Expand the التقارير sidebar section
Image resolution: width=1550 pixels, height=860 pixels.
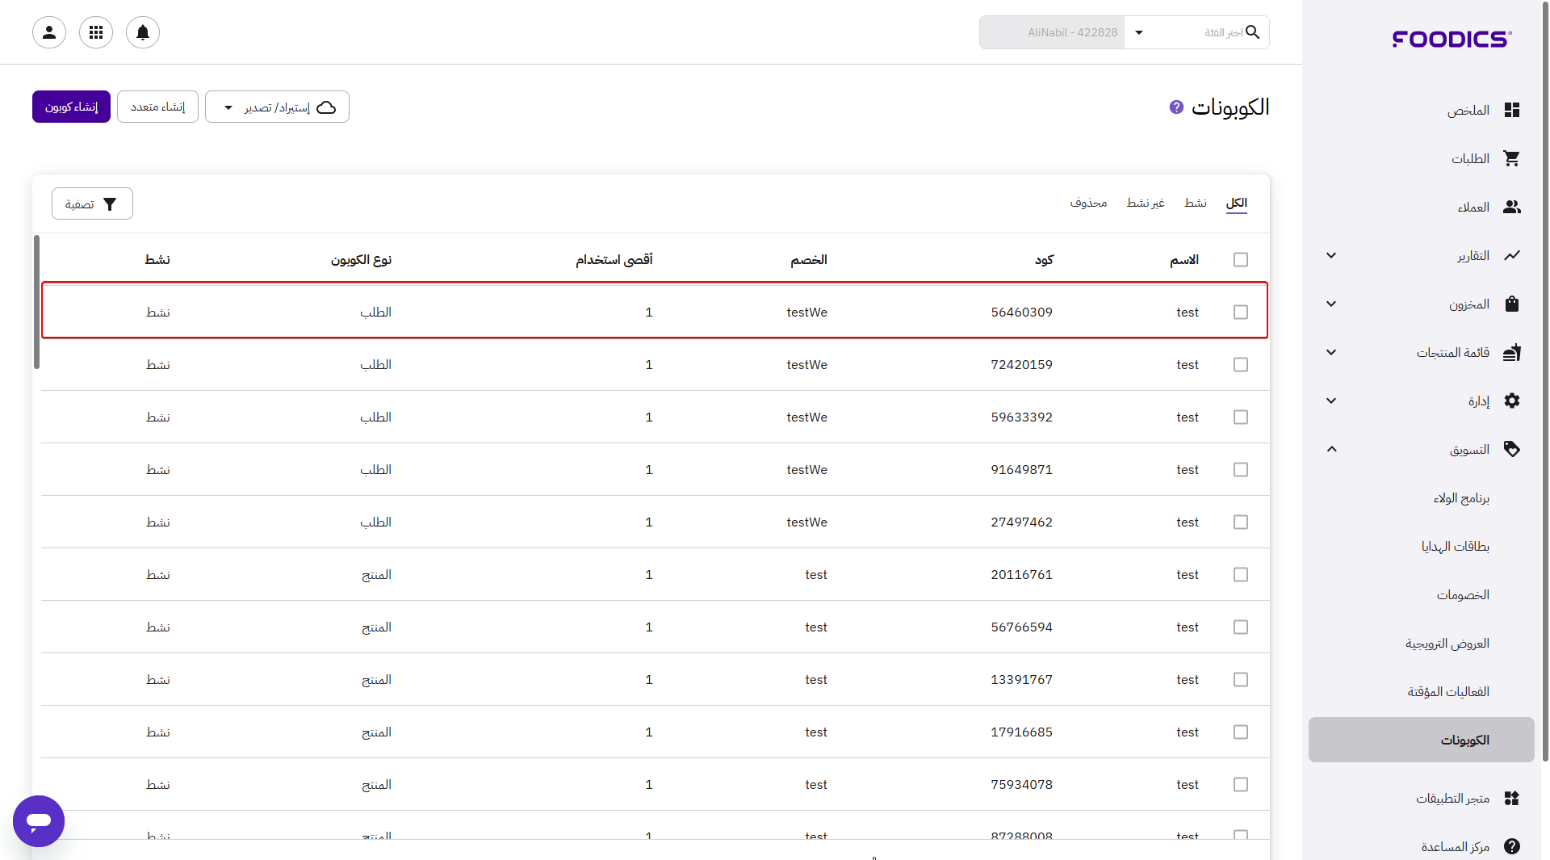click(x=1331, y=256)
